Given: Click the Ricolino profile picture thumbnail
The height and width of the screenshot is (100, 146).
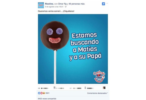Looking at the screenshot, I should (41, 5).
